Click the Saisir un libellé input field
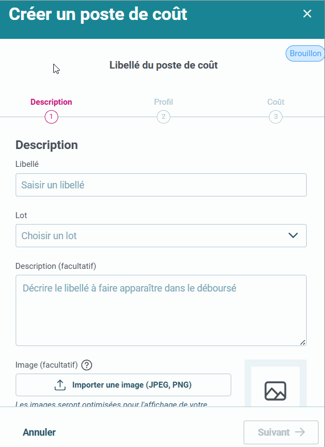The width and height of the screenshot is (325, 447). tap(161, 185)
